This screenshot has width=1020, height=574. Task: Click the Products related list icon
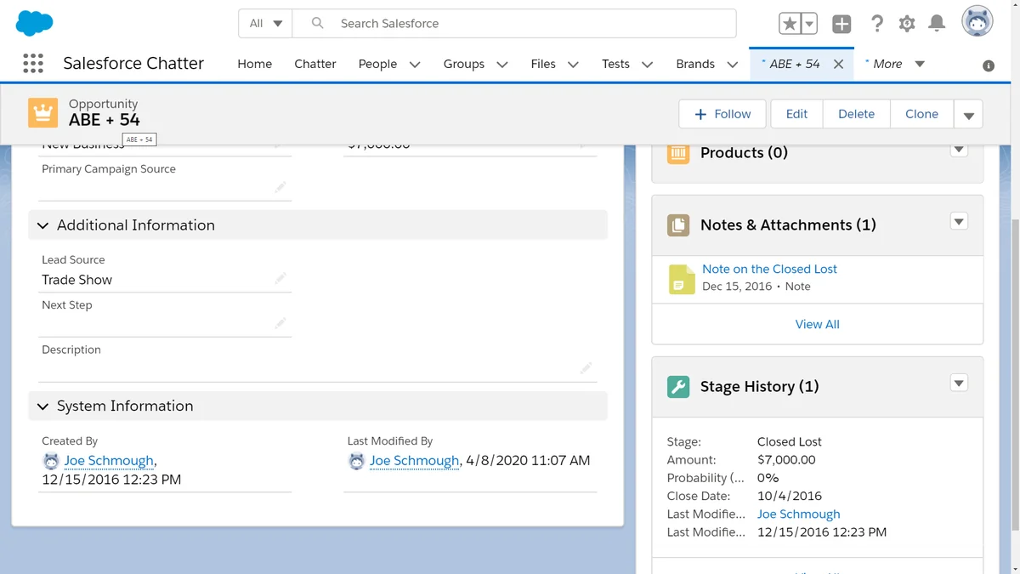point(678,153)
